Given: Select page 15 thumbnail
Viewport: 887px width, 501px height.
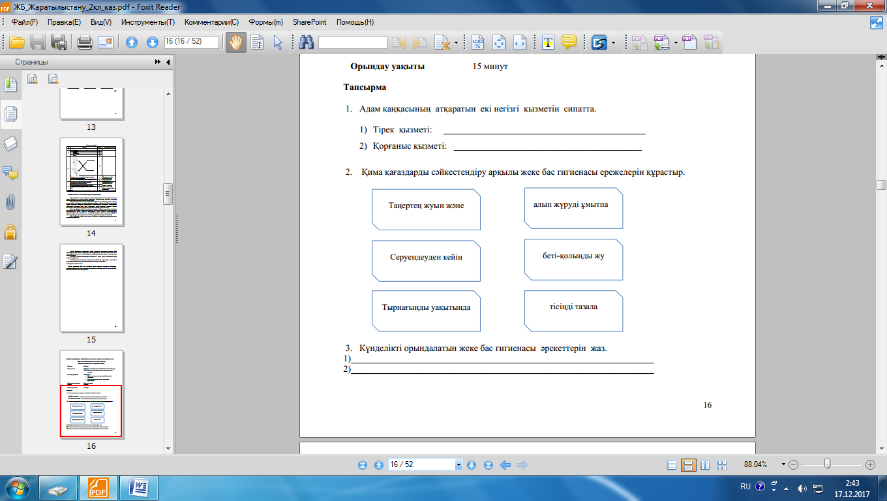Looking at the screenshot, I should coord(91,288).
